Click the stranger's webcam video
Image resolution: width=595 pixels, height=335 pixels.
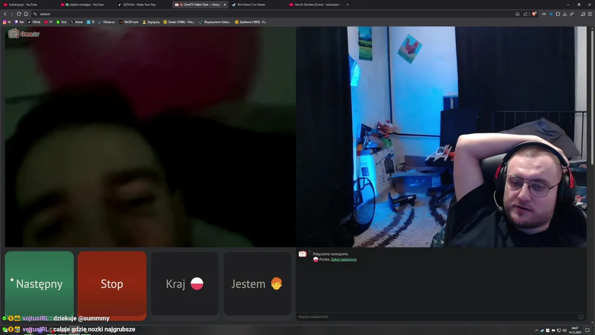[150, 137]
